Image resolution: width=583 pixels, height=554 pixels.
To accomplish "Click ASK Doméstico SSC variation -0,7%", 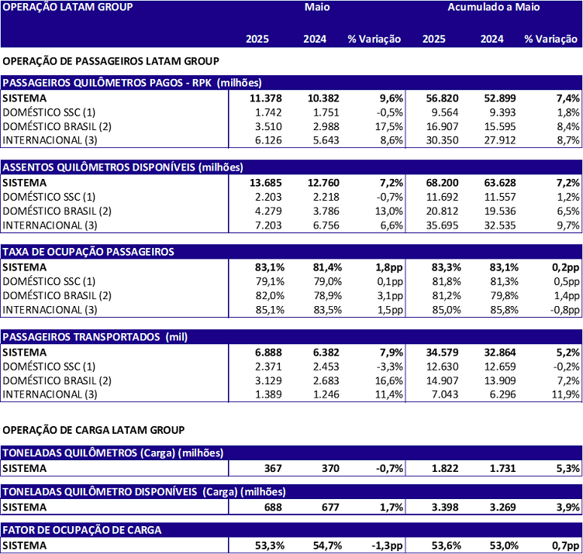I will pos(390,197).
